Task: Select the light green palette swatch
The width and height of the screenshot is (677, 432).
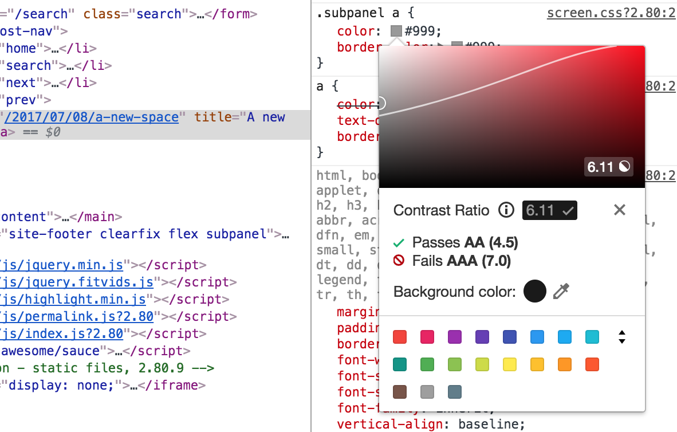Action: point(455,364)
